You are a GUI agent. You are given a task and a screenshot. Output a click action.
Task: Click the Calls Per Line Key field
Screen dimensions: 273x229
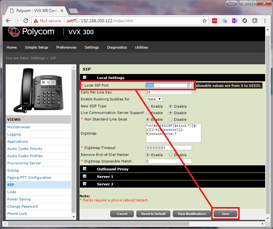pyautogui.click(x=169, y=92)
